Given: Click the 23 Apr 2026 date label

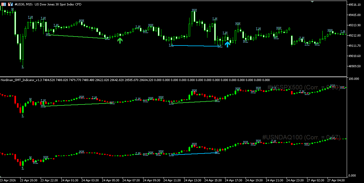Looking at the screenshot, I should 8,180.
